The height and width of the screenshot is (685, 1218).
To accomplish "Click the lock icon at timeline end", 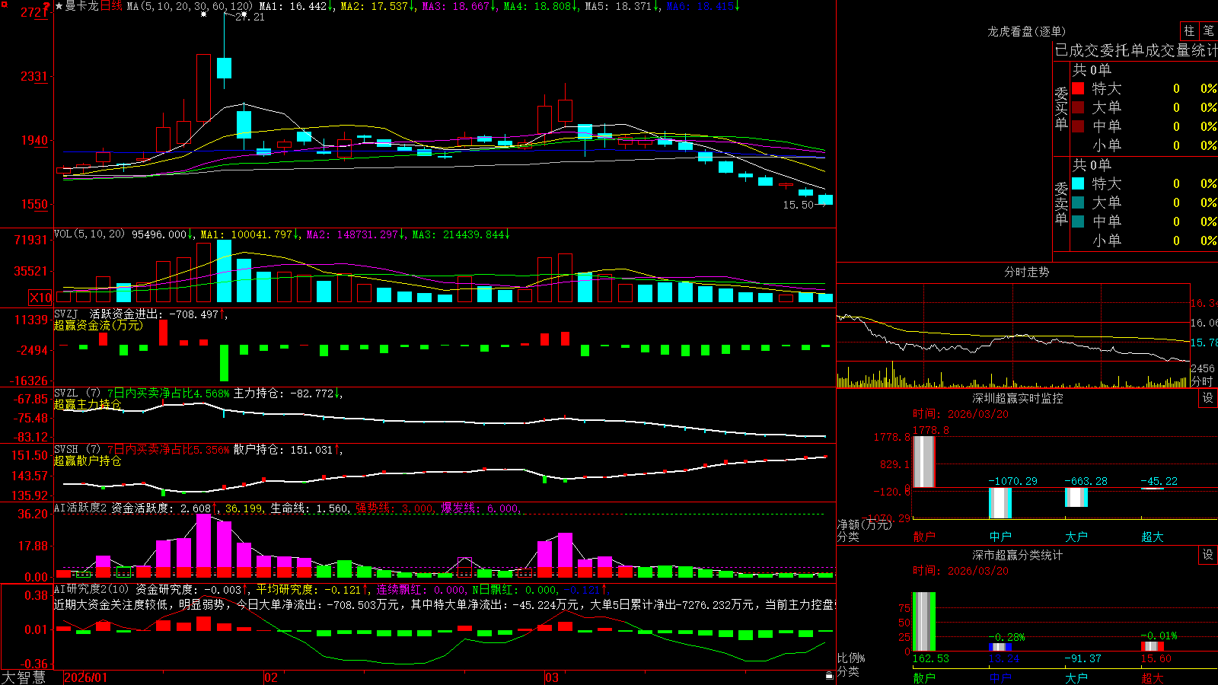I will (x=830, y=676).
